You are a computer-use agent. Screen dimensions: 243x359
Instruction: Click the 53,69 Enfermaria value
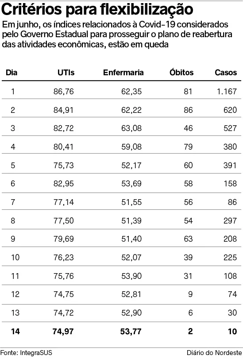pos(131,183)
